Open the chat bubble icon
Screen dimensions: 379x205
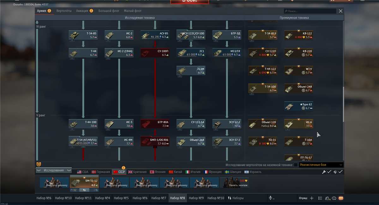coord(334,198)
